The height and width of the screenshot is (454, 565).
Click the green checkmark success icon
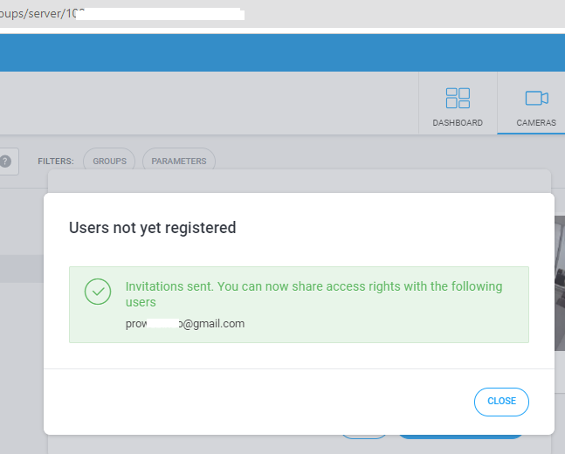click(98, 292)
